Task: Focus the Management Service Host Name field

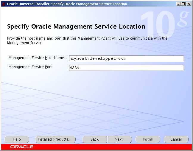Action: click(x=126, y=58)
